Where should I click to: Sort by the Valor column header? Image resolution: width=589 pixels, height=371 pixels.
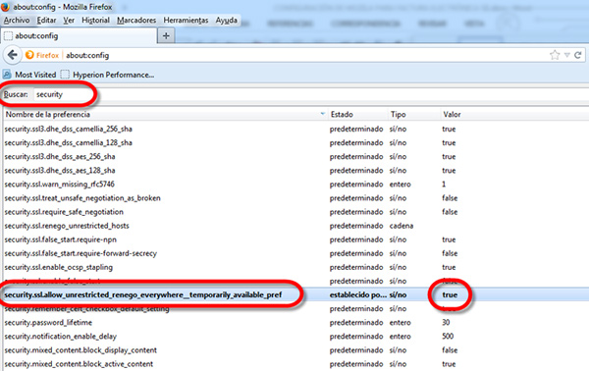point(514,114)
